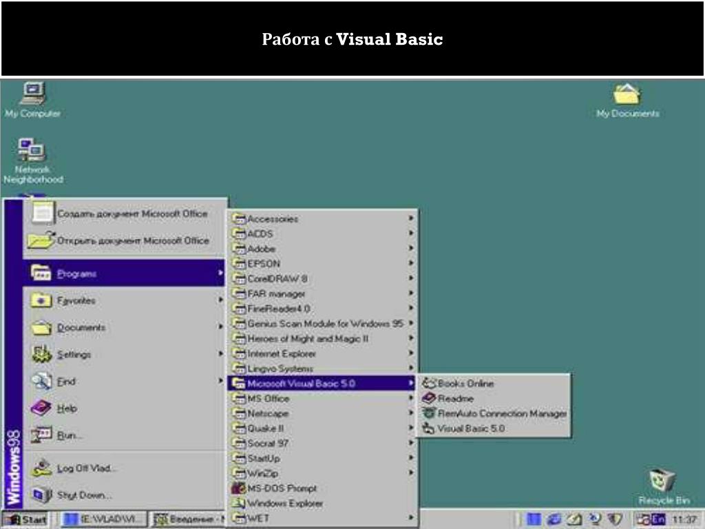
Task: Expand the WET program folder
Action: [322, 518]
